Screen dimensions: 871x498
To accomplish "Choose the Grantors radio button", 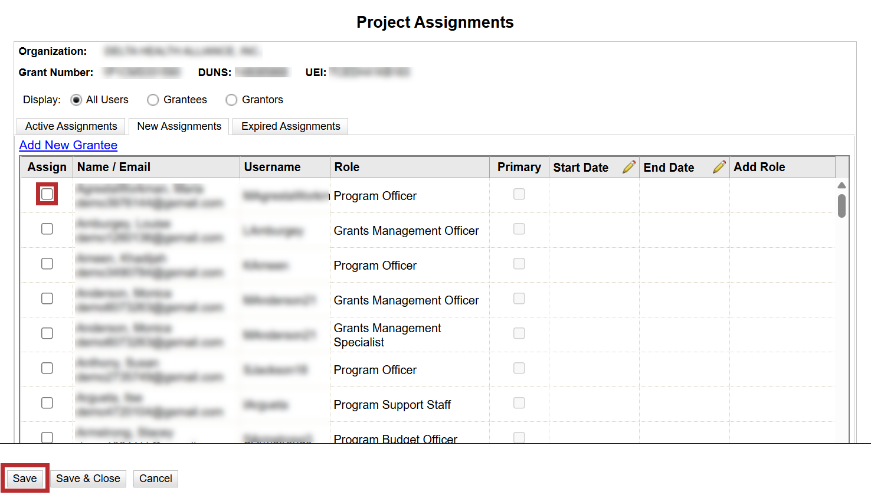I will [231, 100].
